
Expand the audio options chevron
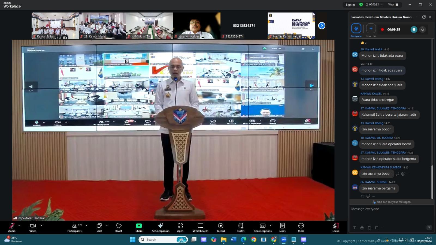pos(19,226)
